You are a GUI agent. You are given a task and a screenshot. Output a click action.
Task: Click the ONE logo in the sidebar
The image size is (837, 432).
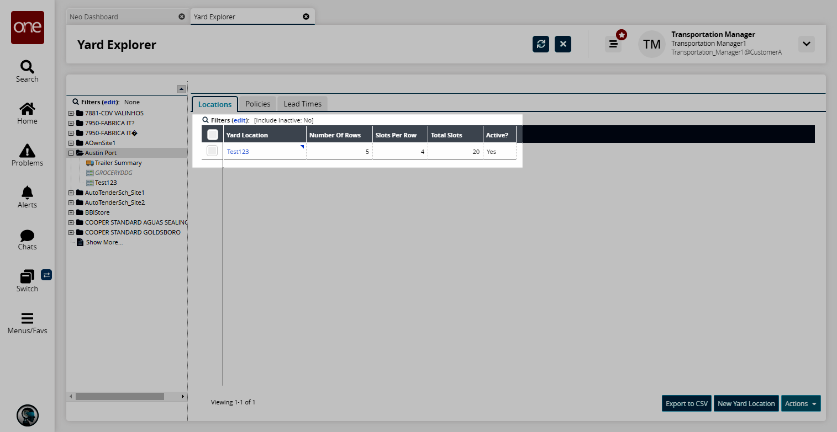[28, 28]
